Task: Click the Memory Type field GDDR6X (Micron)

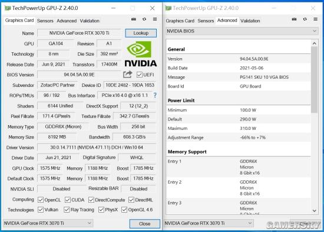Action: click(63, 126)
